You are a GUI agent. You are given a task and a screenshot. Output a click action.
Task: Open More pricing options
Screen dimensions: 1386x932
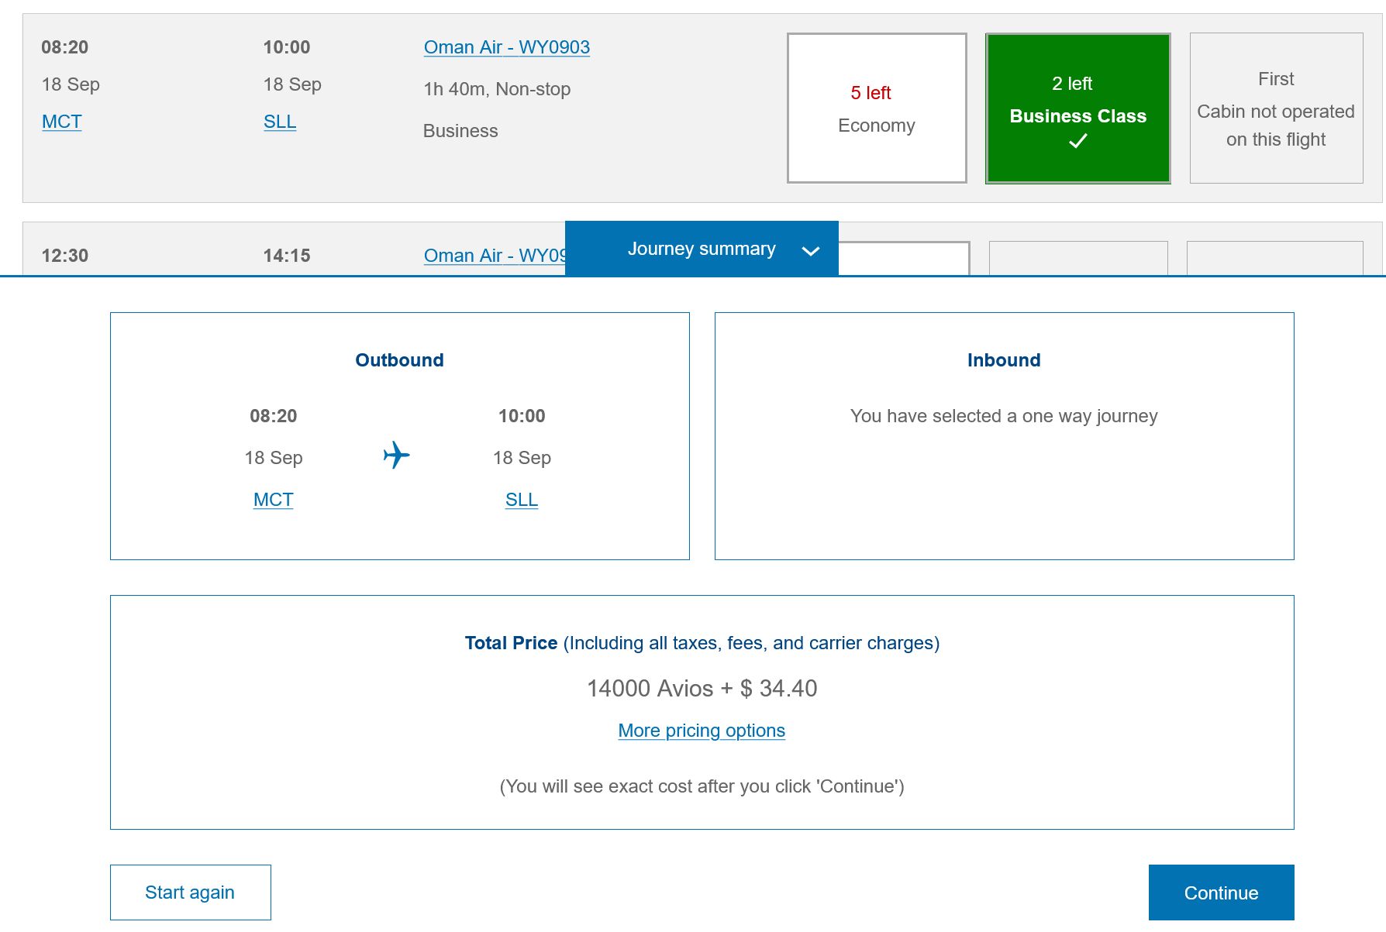(x=702, y=731)
